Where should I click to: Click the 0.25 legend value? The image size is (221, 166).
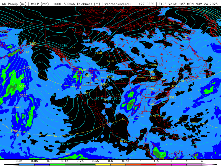[x=80, y=161]
